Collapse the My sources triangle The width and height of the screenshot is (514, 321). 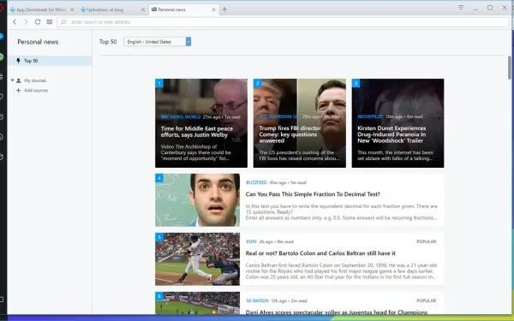(13, 80)
